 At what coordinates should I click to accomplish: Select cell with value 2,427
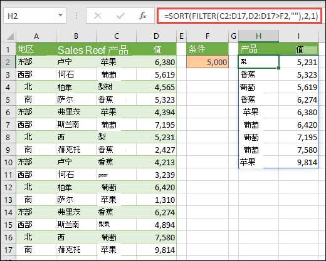point(156,150)
